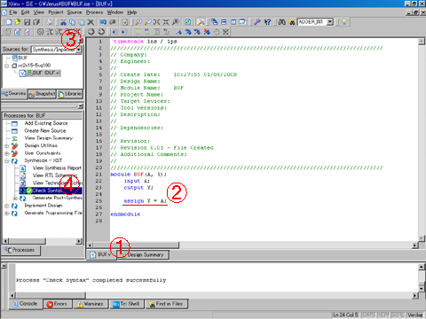Click the Find in Files binoculars folder icon
This screenshot has width=426, height=319.
click(292, 22)
